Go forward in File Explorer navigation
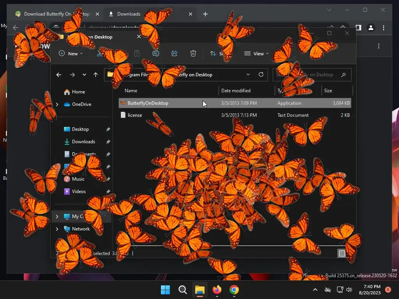Screen dimensions: 399x299 pos(72,74)
